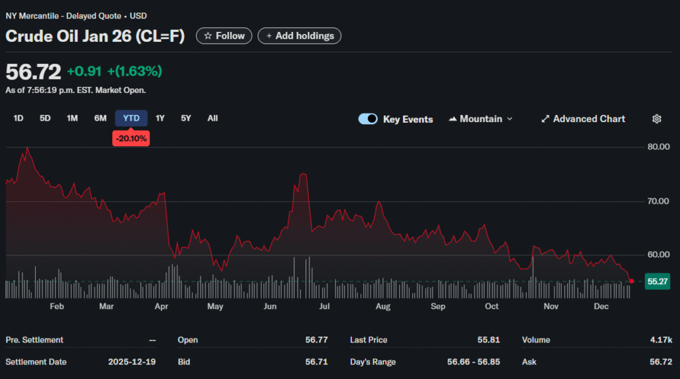
Task: Open chart settings gear icon
Action: pos(657,119)
